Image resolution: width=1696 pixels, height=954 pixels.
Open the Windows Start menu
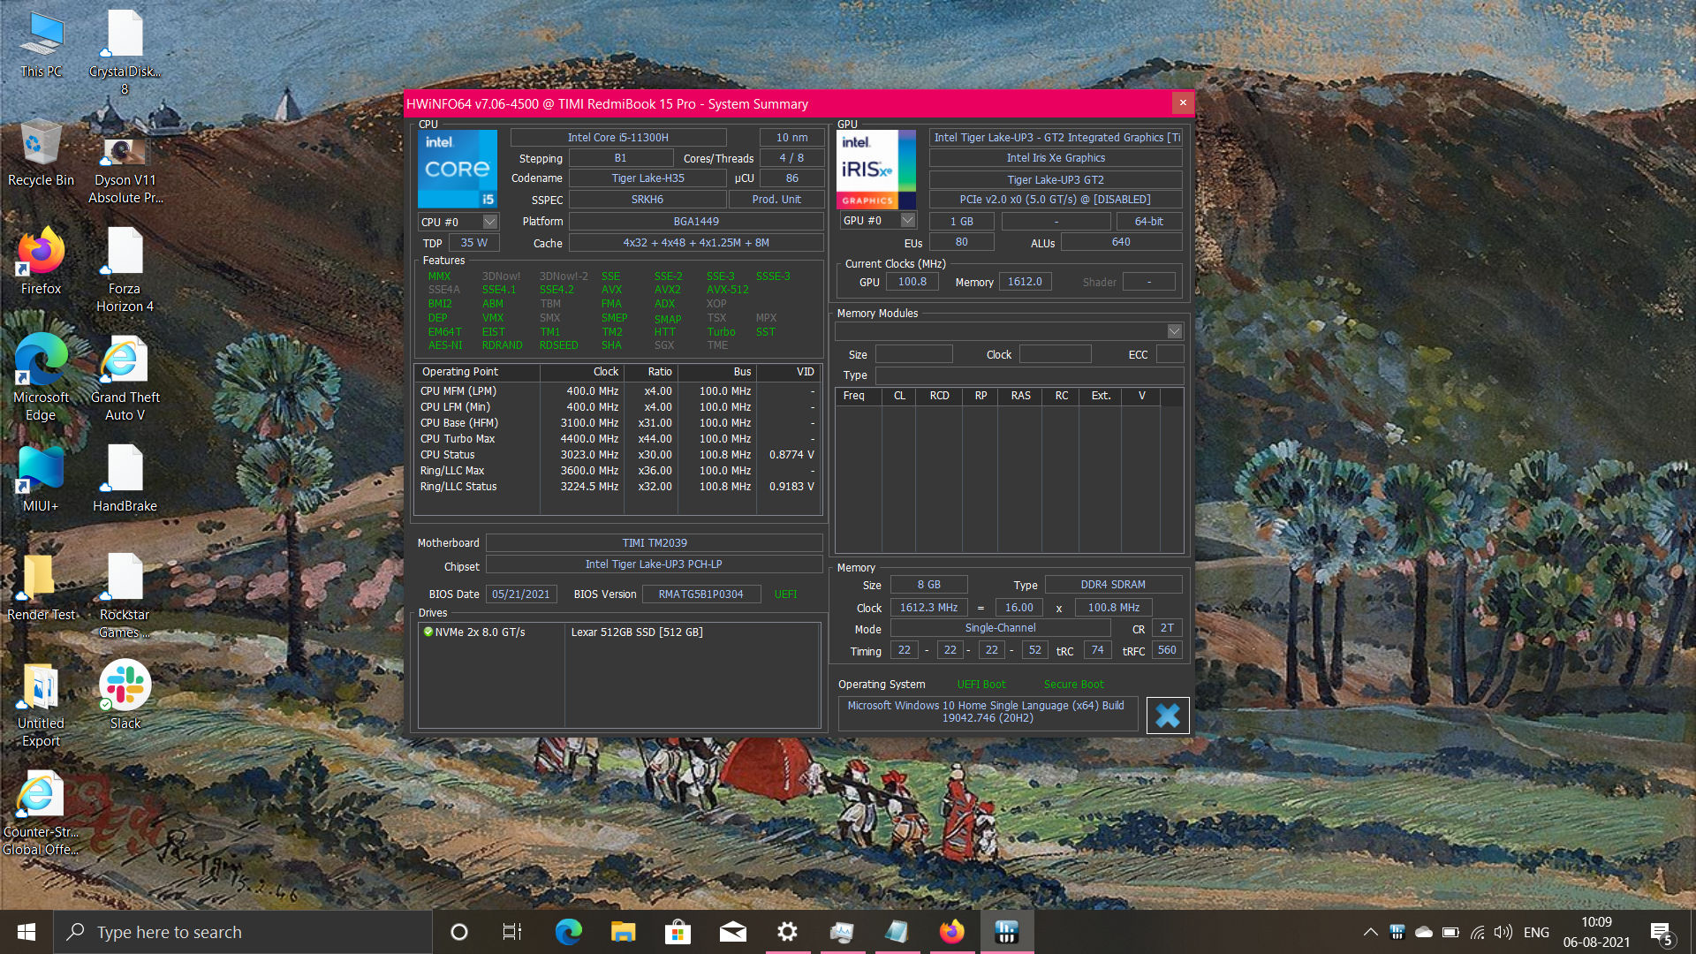pyautogui.click(x=26, y=932)
